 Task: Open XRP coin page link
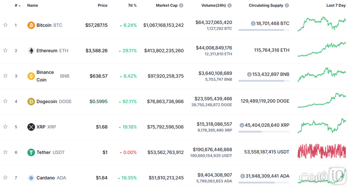pos(41,127)
